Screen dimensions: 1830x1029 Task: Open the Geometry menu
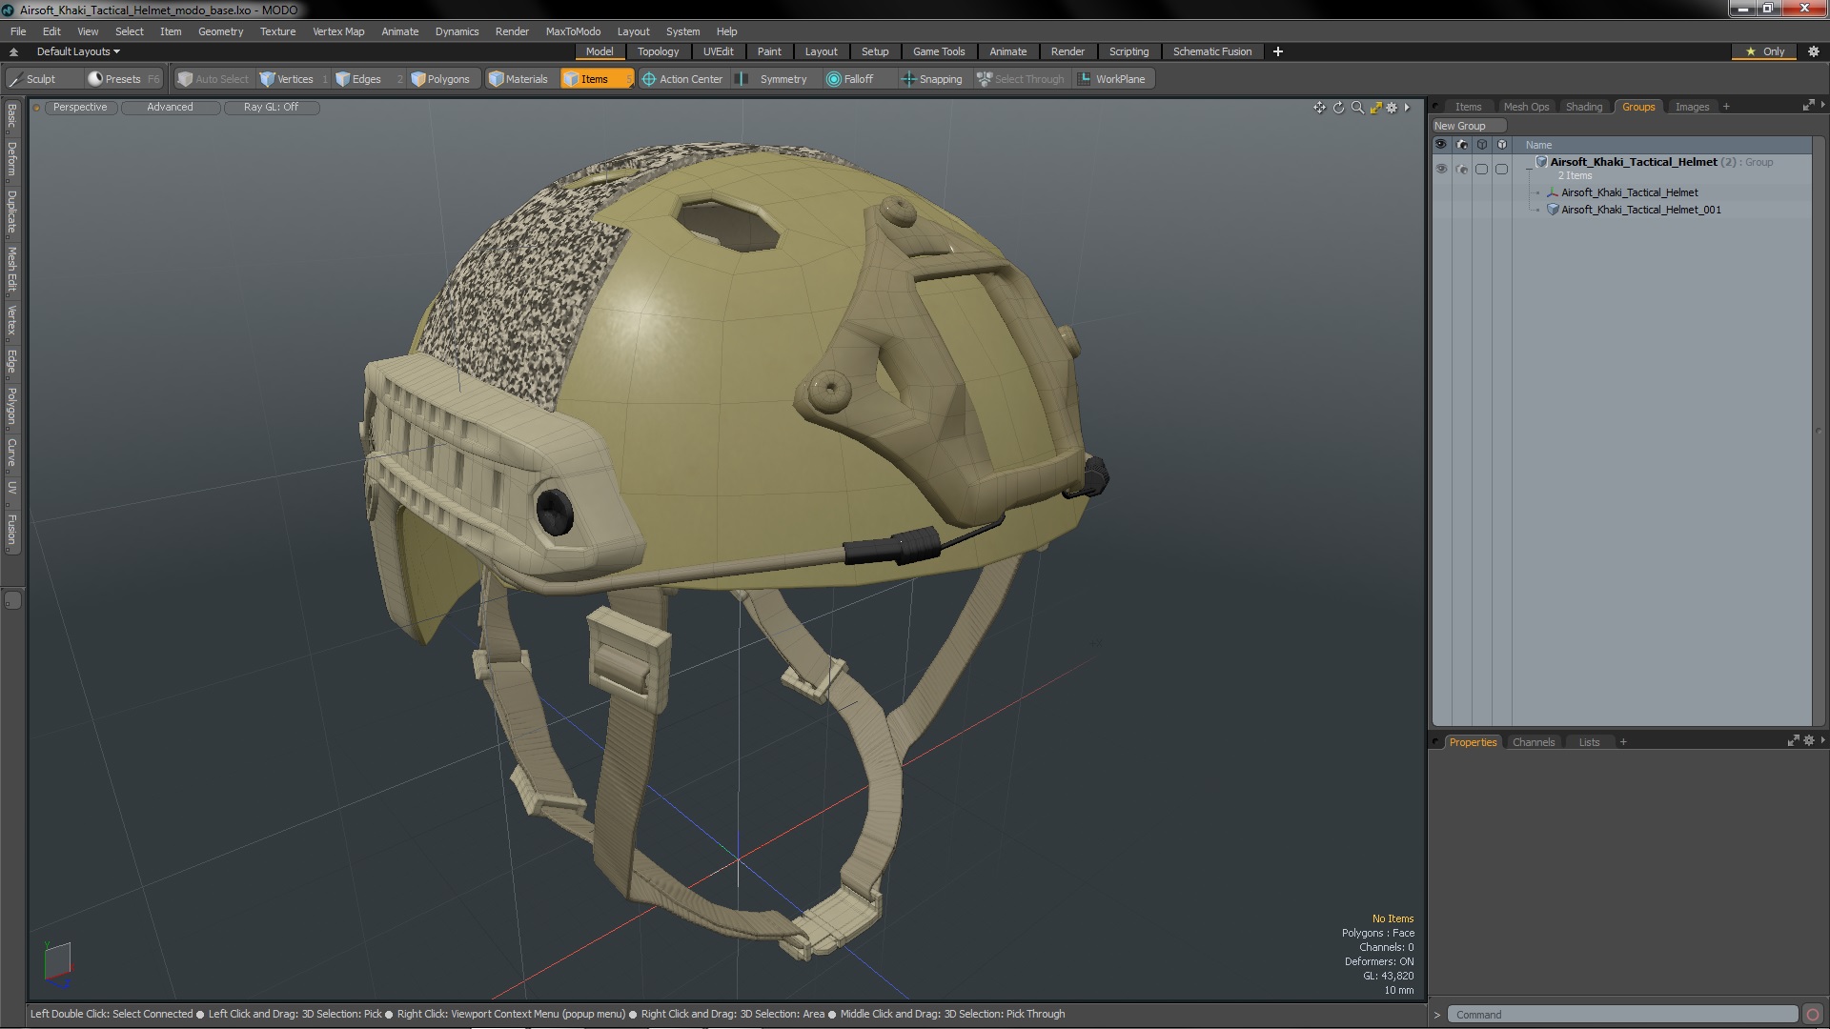[220, 31]
